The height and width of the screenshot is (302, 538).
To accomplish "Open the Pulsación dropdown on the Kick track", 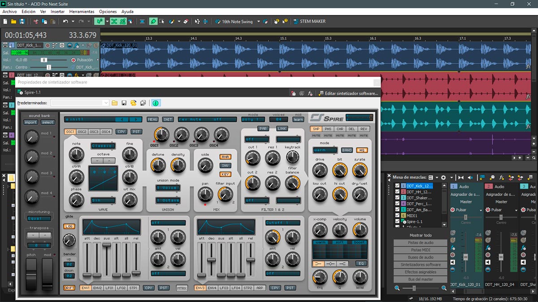I will 97,60.
